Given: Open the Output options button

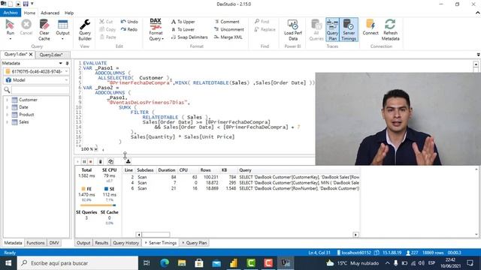Looking at the screenshot, I should 62,30.
